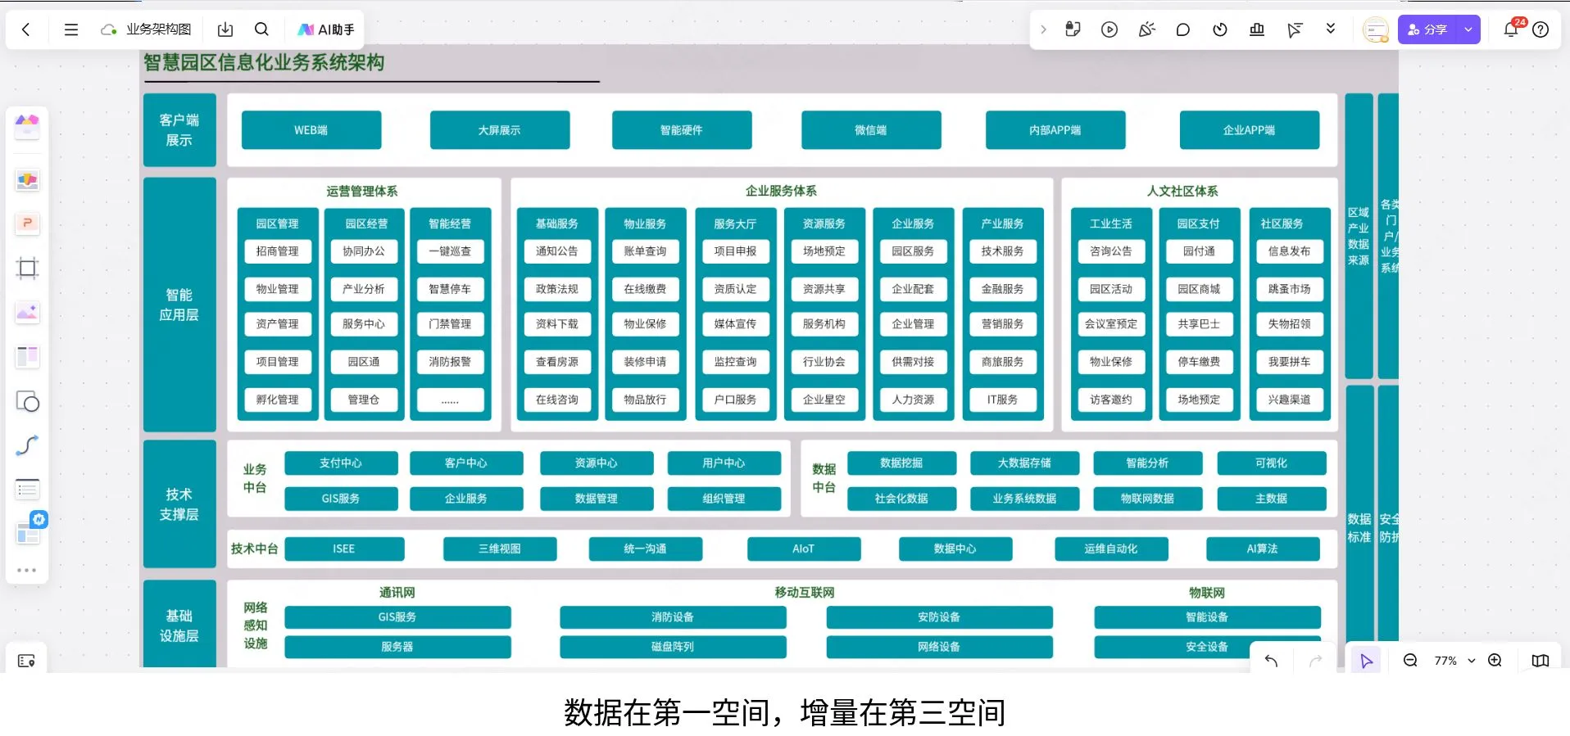
Task: Open the search magnifier
Action: click(261, 29)
